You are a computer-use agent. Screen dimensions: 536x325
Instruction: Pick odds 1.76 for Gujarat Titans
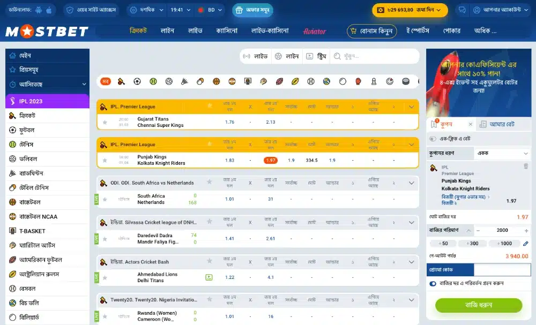click(230, 122)
